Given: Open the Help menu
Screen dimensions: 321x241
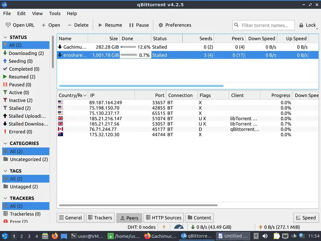Looking at the screenshot, I should click(x=72, y=13).
